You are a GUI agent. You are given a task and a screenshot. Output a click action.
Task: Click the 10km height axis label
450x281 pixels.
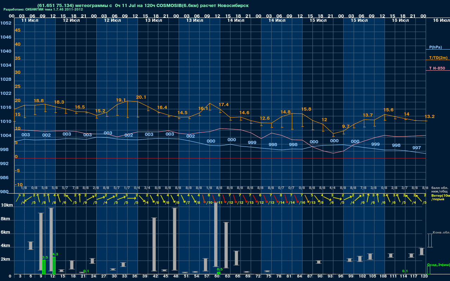[x=7, y=205]
